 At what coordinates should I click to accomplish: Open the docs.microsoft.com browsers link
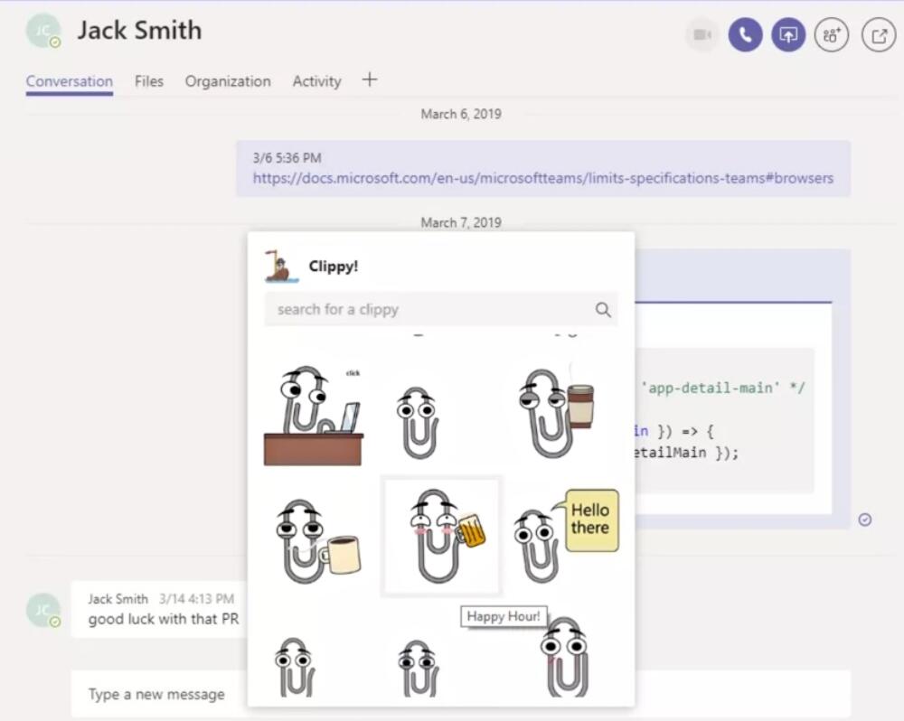(542, 178)
